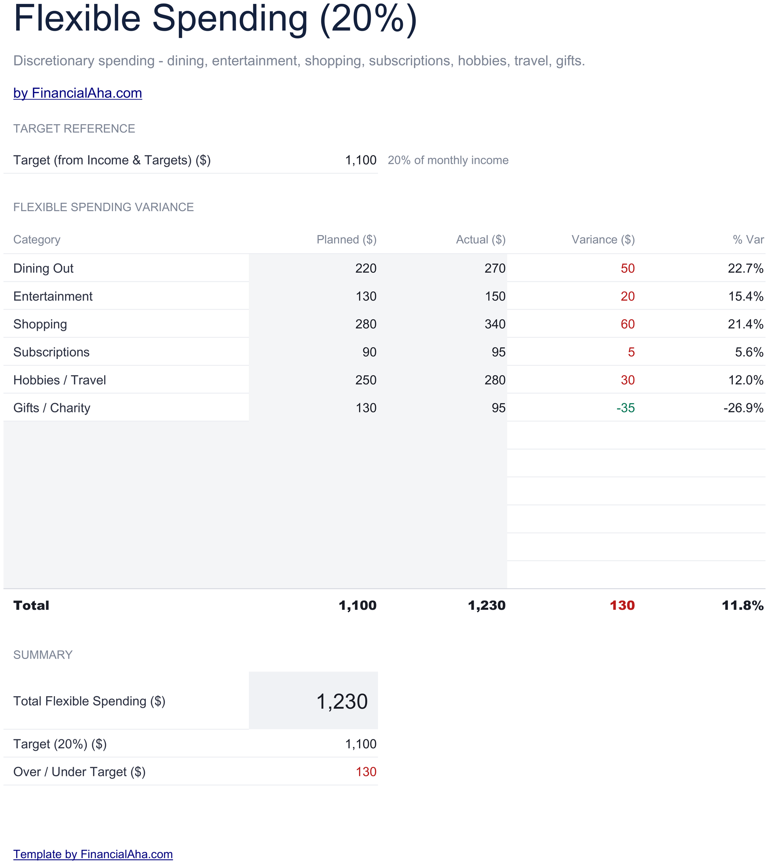769x864 pixels.
Task: Click the '20% of monthly income' note
Action: point(448,160)
